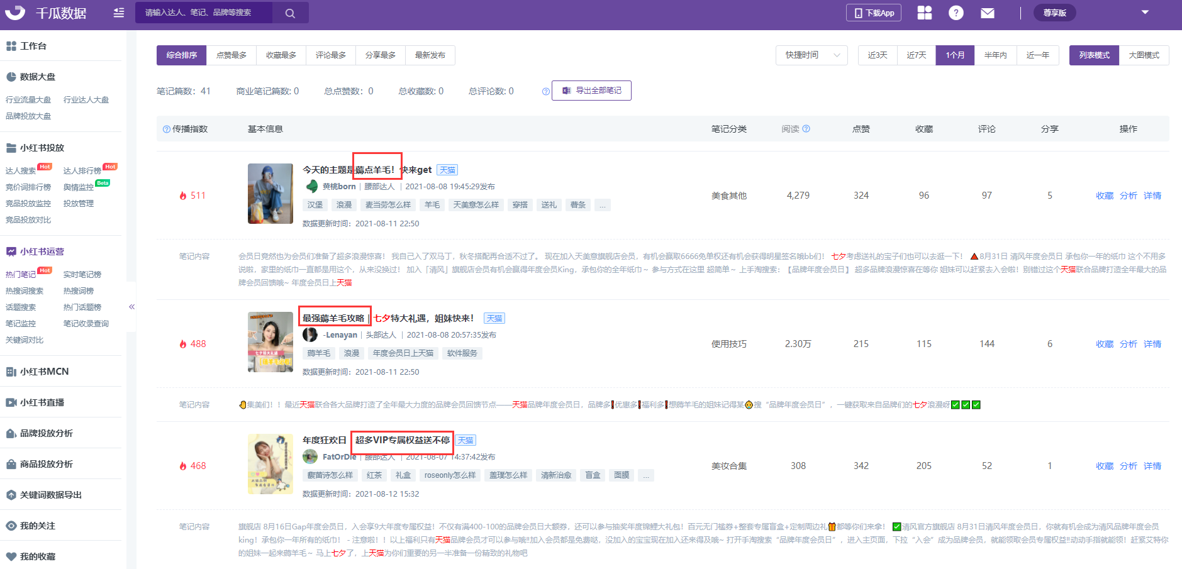Click the search input field at top
Viewport: 1182px width, 569px height.
click(x=201, y=13)
